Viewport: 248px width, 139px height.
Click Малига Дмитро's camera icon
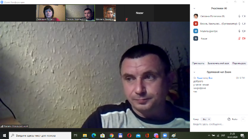click(244, 31)
